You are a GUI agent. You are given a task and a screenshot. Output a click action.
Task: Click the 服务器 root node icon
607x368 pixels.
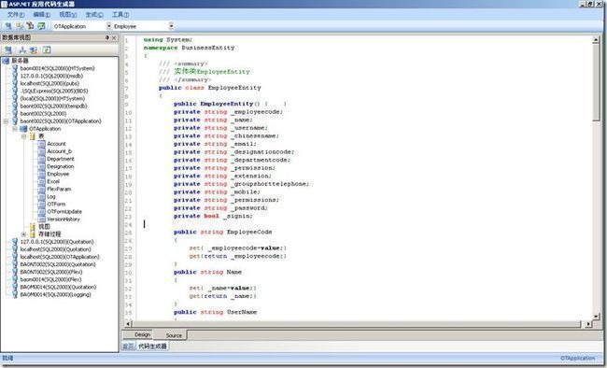6,61
